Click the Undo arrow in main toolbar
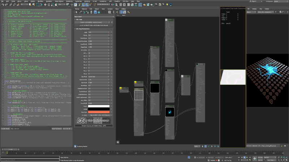This screenshot has width=289, height=162. click(3, 4)
